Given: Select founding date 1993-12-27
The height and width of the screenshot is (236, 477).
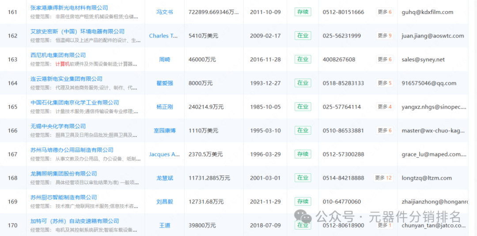Looking at the screenshot, I should pyautogui.click(x=265, y=83).
